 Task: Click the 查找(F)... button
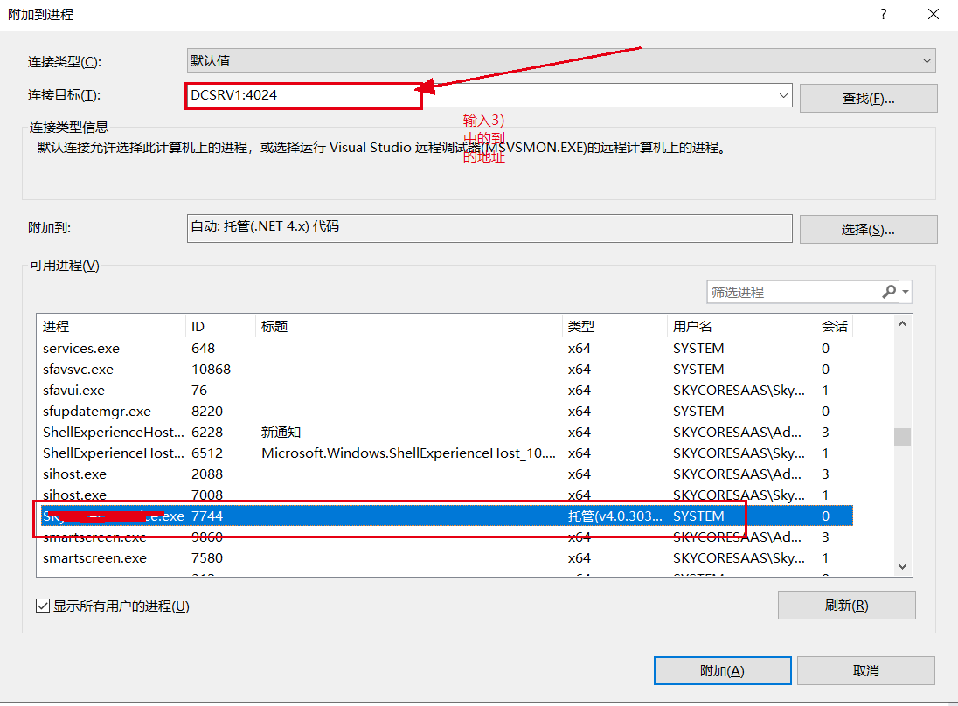coord(868,99)
